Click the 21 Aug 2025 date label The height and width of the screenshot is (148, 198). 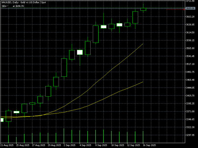7,145
